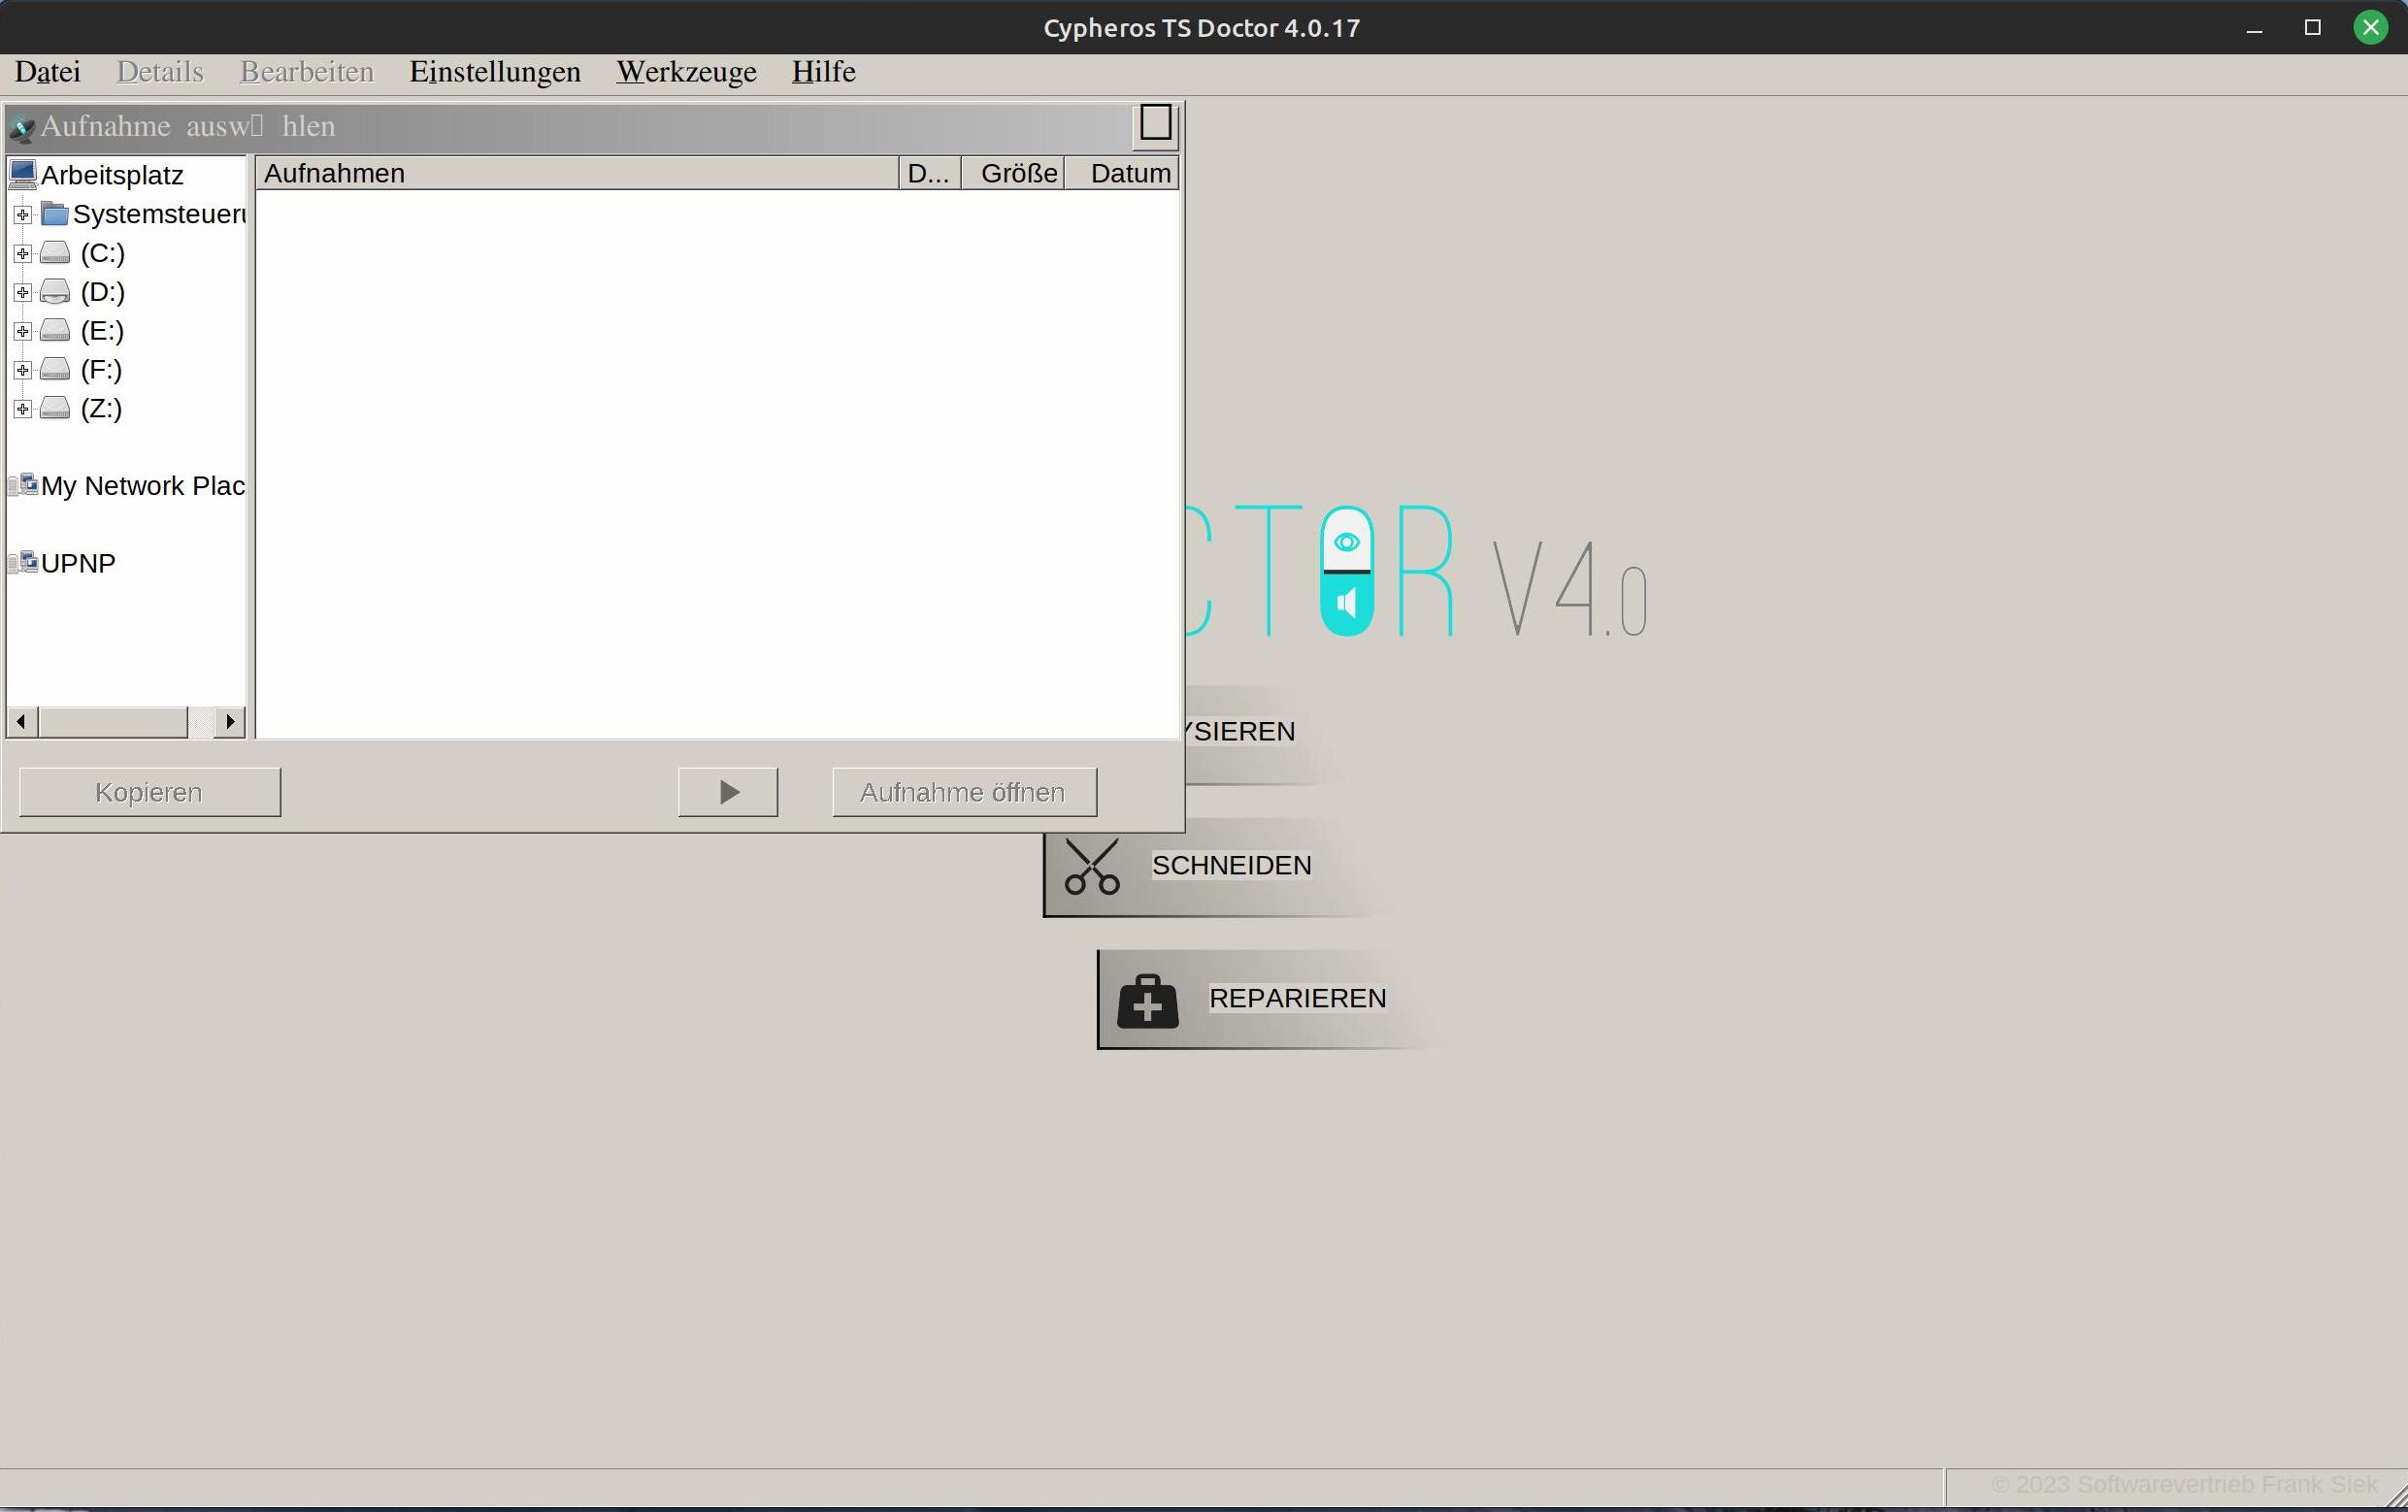Click the tree's horizontal scrollbar thumb
The width and height of the screenshot is (2408, 1512).
113,722
